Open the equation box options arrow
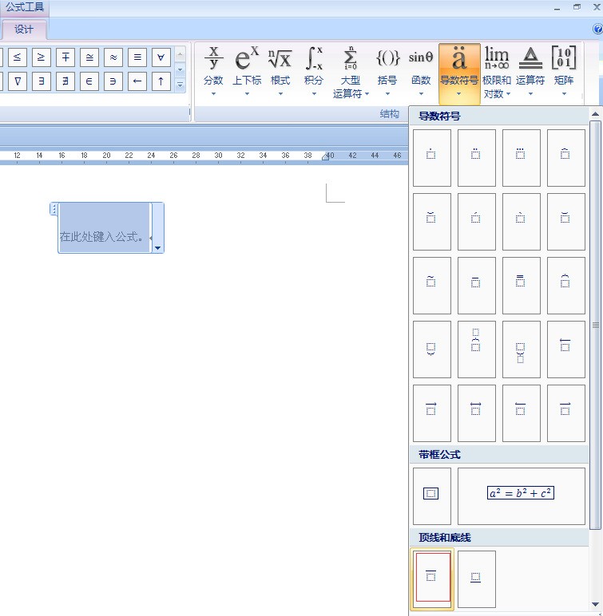The image size is (603, 616). (x=157, y=248)
